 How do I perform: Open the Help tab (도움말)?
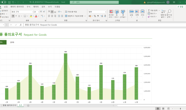click(x=57, y=7)
